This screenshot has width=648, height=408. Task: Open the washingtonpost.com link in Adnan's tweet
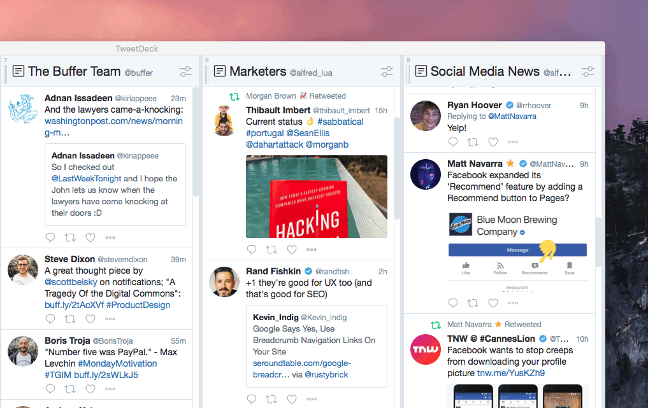click(x=113, y=120)
